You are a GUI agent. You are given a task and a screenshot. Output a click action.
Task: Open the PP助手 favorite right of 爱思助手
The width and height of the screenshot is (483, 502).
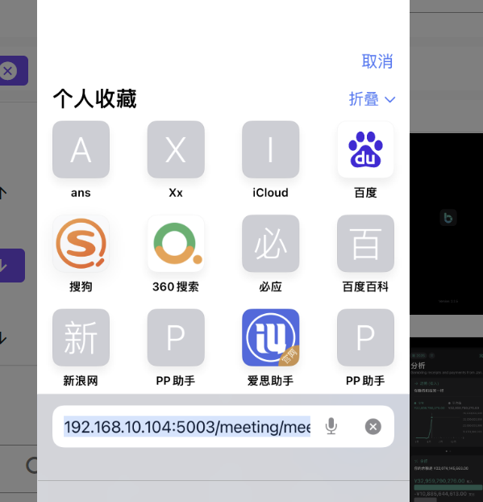pyautogui.click(x=365, y=337)
